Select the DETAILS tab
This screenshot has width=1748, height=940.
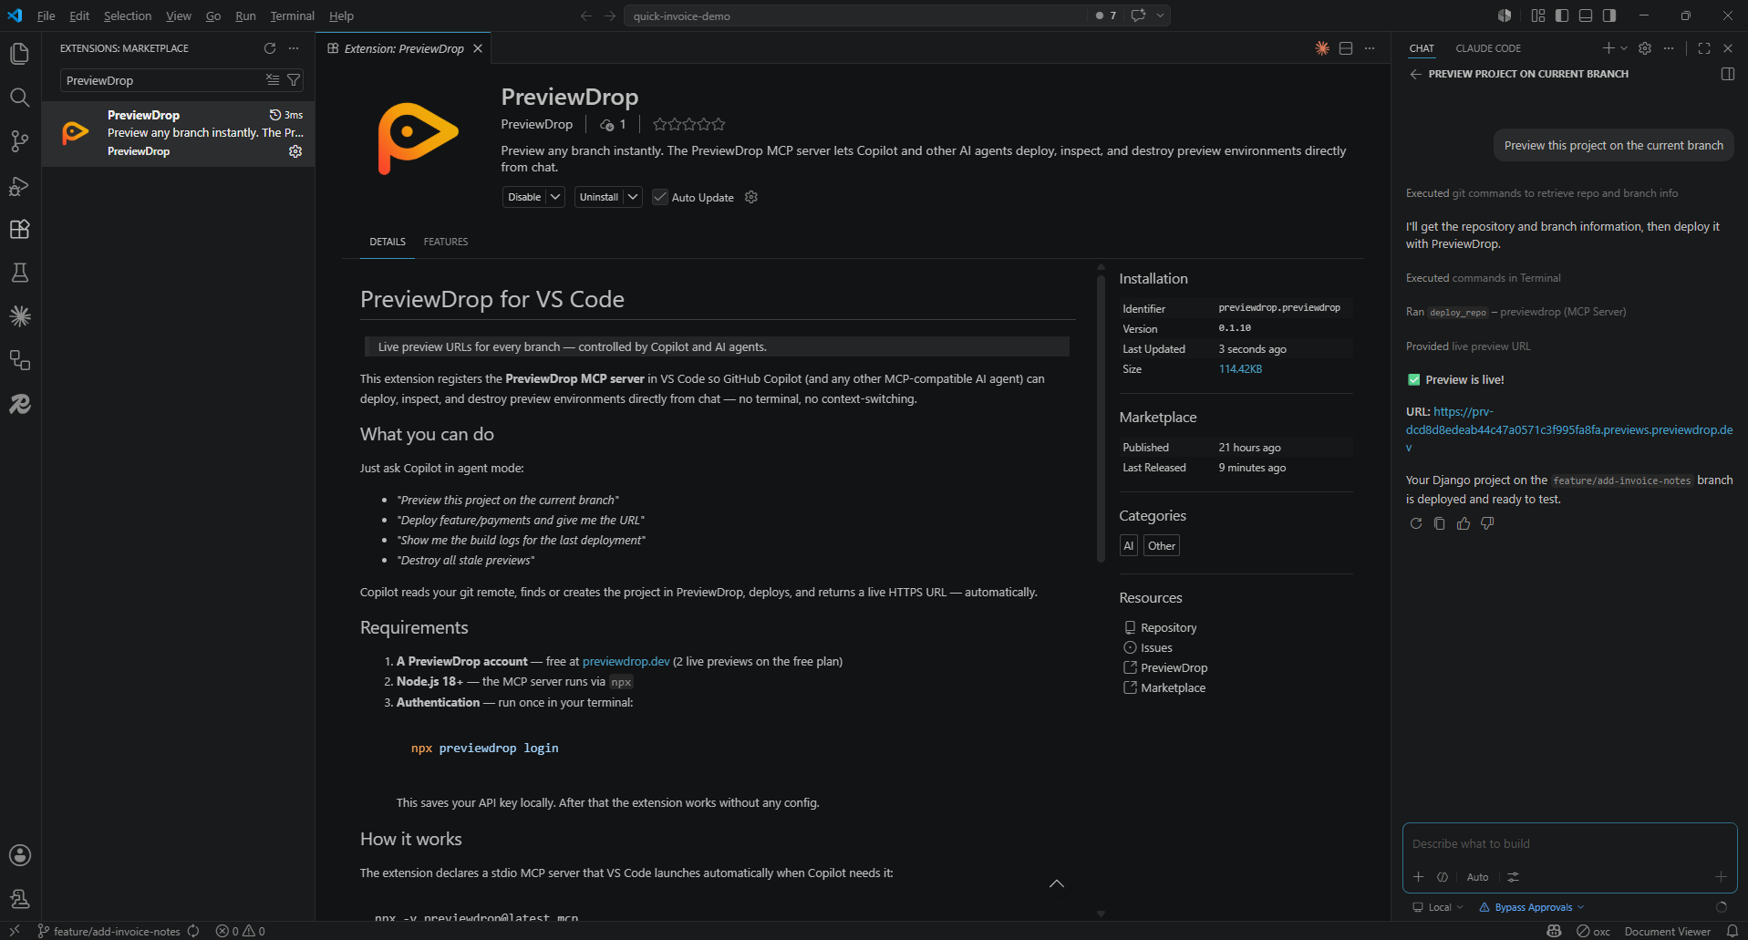click(x=388, y=242)
